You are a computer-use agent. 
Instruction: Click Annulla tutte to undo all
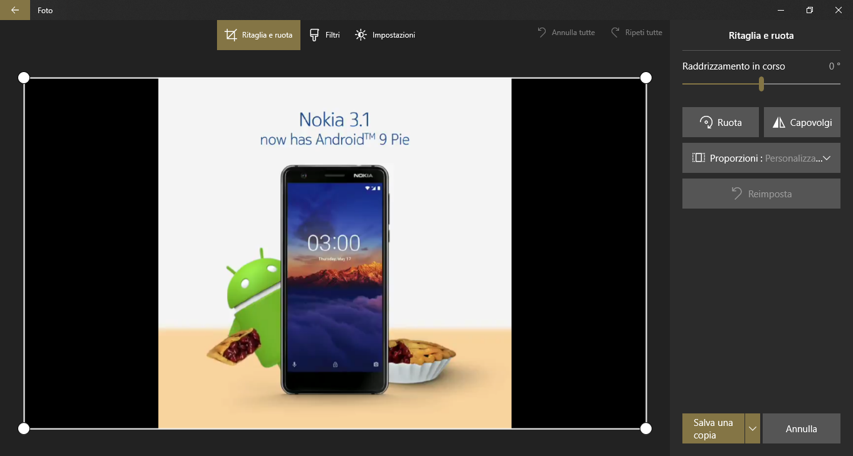coord(566,33)
